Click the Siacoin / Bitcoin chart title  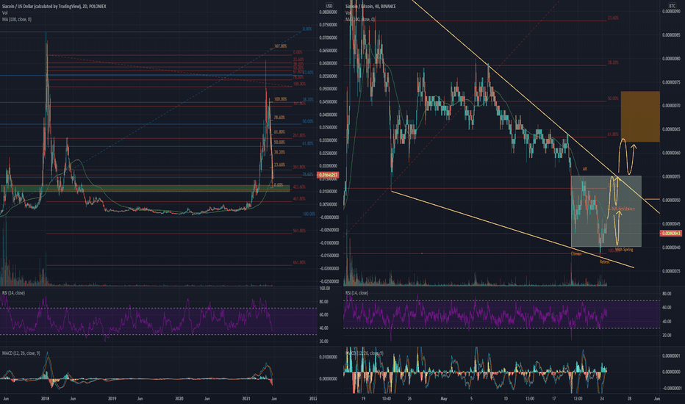tap(370, 6)
